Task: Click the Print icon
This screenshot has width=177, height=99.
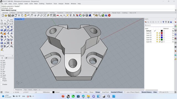Action: (12, 15)
